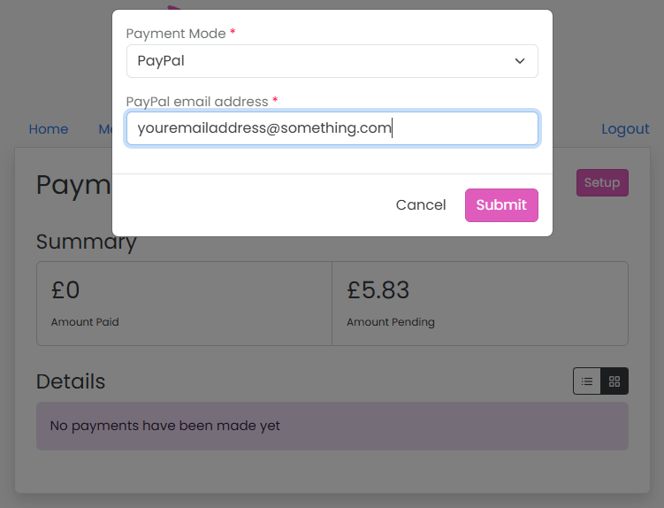This screenshot has width=664, height=508.
Task: Click the partially hidden Payments page title
Action: (73, 185)
